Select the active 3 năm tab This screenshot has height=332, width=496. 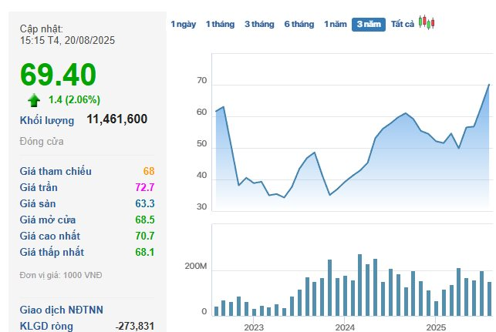[x=368, y=25]
